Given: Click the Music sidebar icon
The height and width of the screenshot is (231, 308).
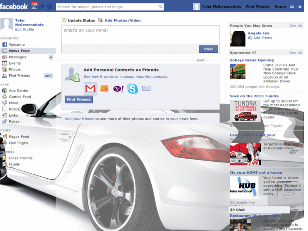Looking at the screenshot, I should pyautogui.click(x=5, y=103).
